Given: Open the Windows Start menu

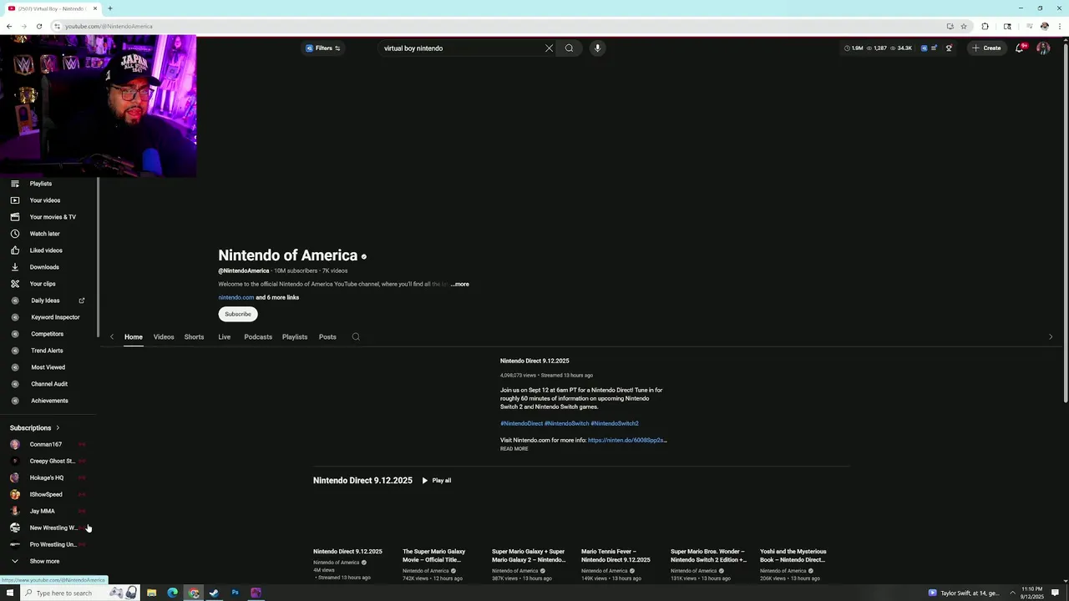Looking at the screenshot, I should (x=9, y=593).
